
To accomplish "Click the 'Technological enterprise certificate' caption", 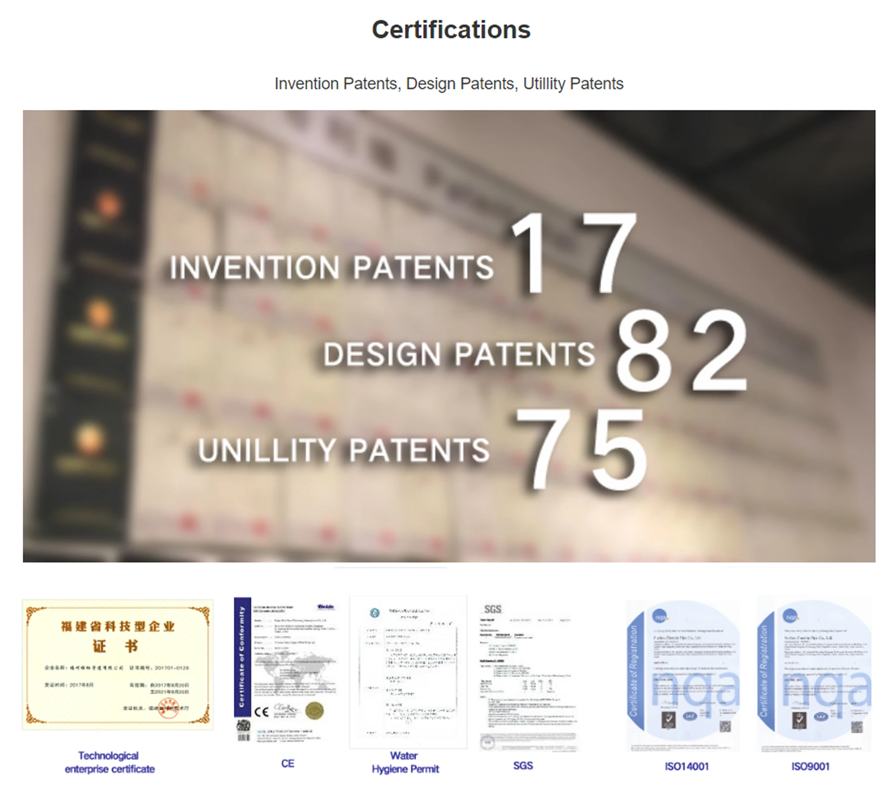I will coord(110,762).
